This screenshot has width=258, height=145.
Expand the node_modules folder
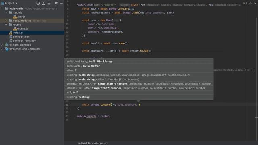pyautogui.click(x=6, y=21)
